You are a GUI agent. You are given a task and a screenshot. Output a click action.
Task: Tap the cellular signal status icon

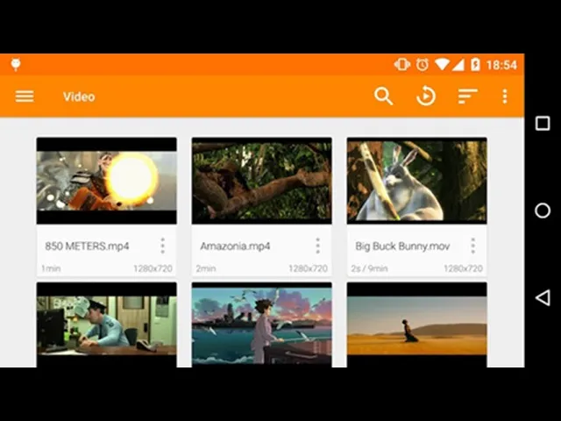click(x=458, y=65)
